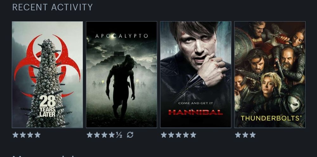Click the fifth star under Hannibal
The width and height of the screenshot is (317, 157).
193,135
